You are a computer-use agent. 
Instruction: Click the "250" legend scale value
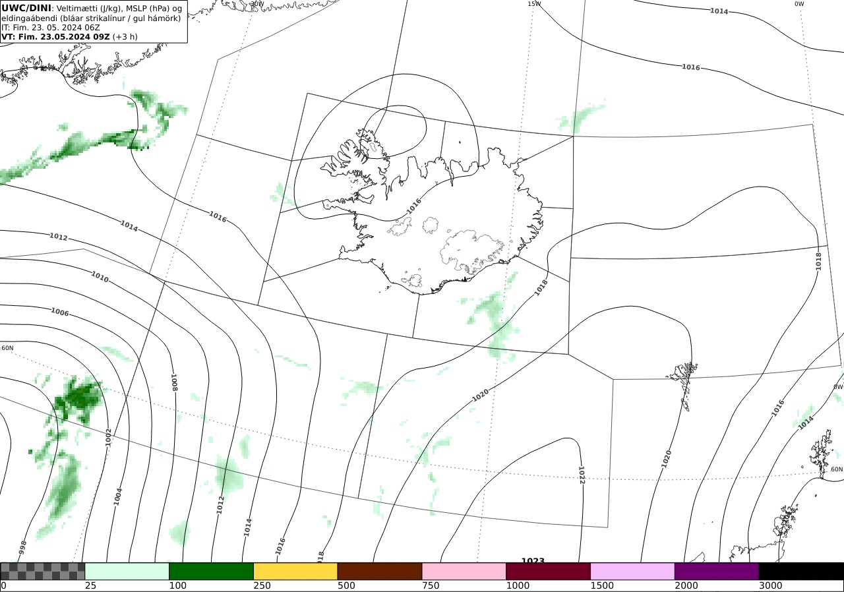(262, 586)
